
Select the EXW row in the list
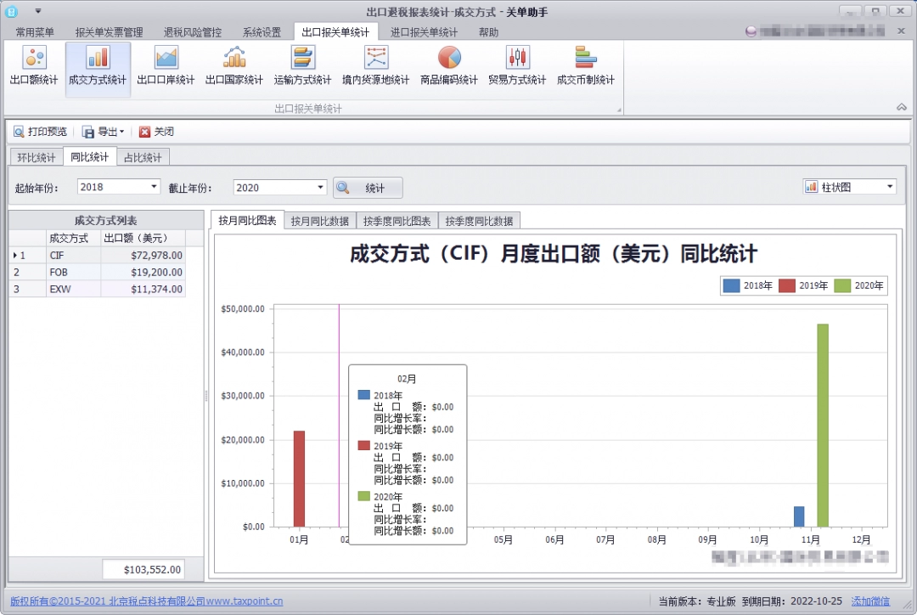97,289
